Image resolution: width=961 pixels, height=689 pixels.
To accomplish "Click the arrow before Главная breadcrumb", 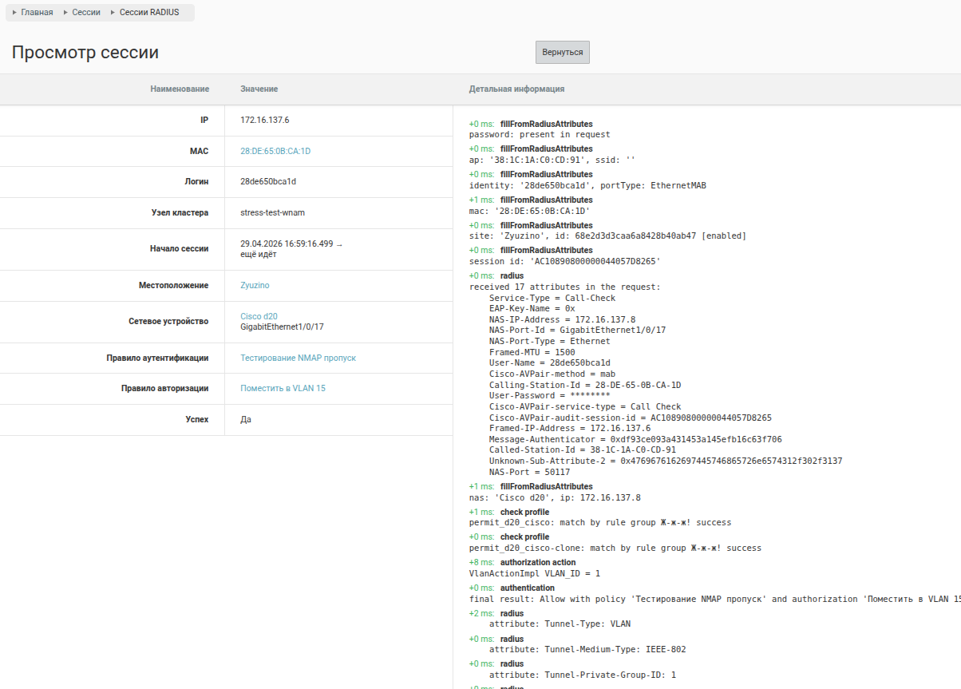I will coord(14,13).
